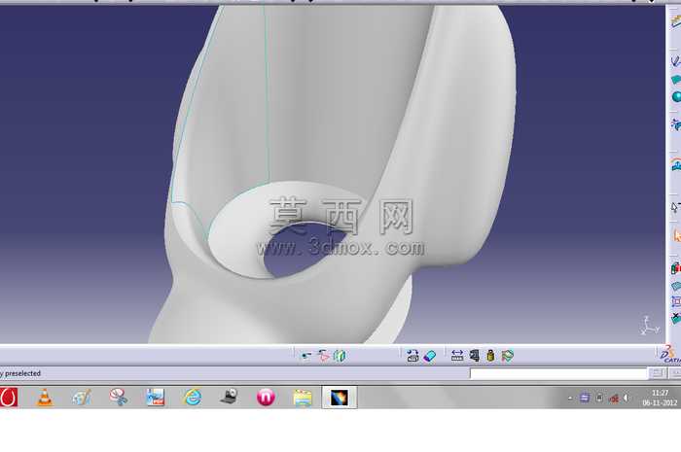681x452 pixels.
Task: Click the rainbow-colored analysis icon
Action: pyautogui.click(x=676, y=165)
